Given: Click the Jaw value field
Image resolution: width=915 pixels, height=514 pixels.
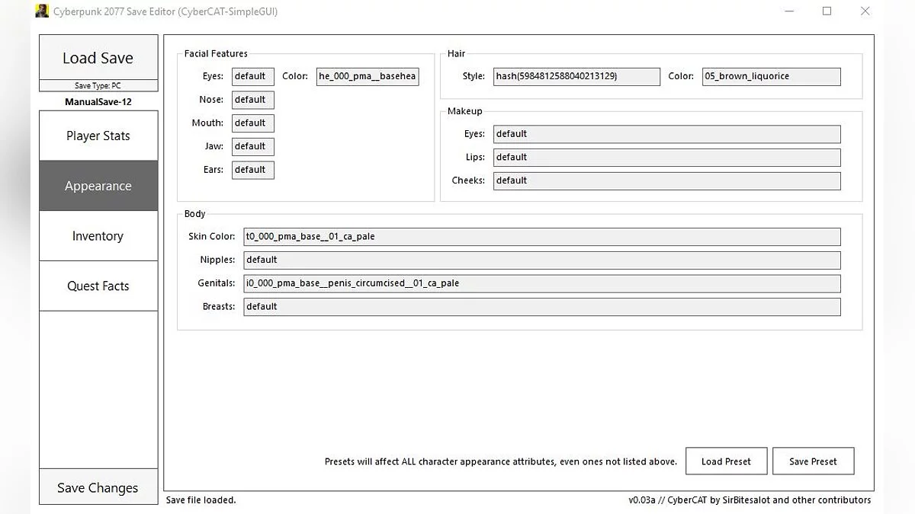Looking at the screenshot, I should point(252,146).
